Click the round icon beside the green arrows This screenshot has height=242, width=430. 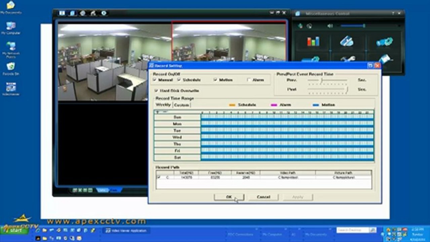click(x=309, y=26)
